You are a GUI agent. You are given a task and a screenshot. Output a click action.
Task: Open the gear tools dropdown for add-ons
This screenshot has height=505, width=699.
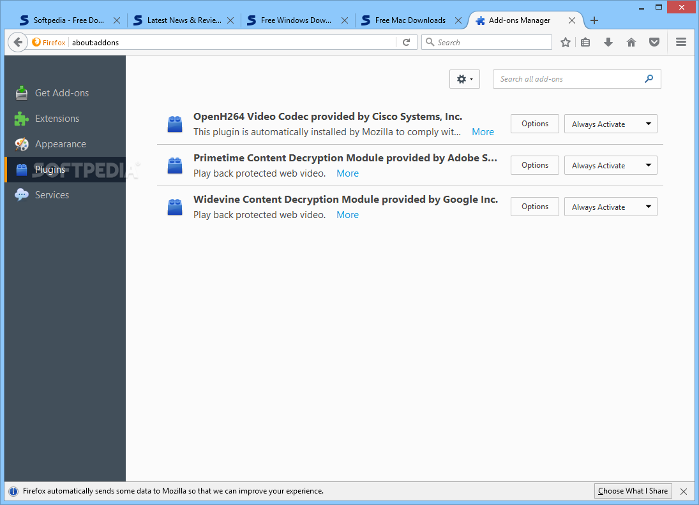(465, 79)
